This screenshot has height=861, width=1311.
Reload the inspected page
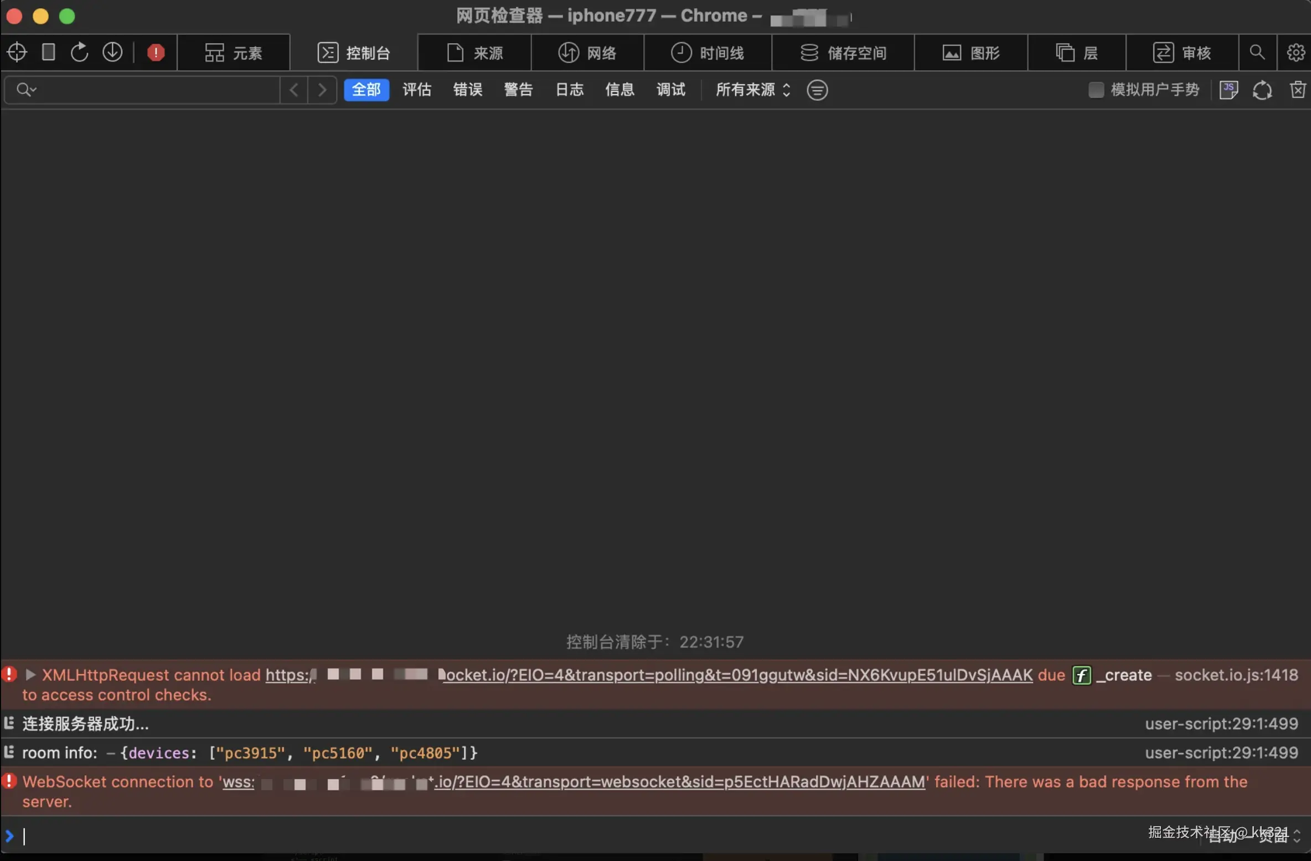click(x=80, y=53)
